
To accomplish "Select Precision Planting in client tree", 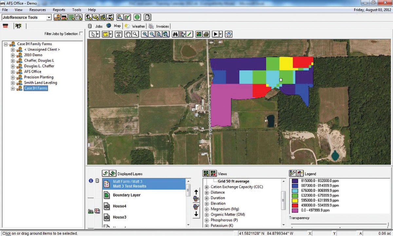I will tap(39, 77).
